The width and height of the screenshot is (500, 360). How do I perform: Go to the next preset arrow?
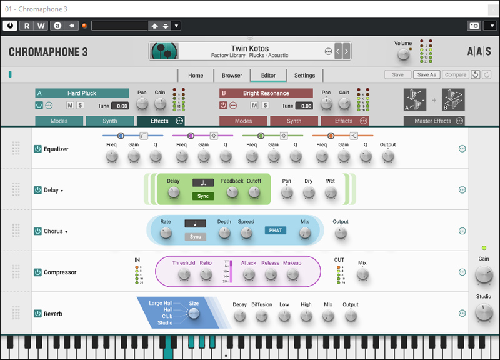pyautogui.click(x=346, y=51)
